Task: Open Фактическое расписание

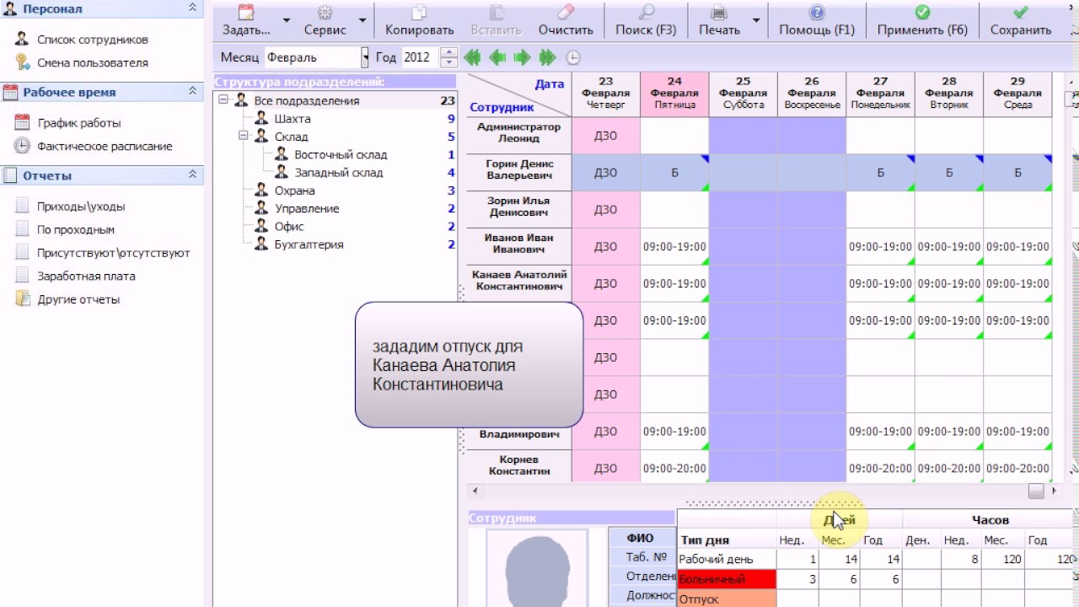Action: coord(105,146)
